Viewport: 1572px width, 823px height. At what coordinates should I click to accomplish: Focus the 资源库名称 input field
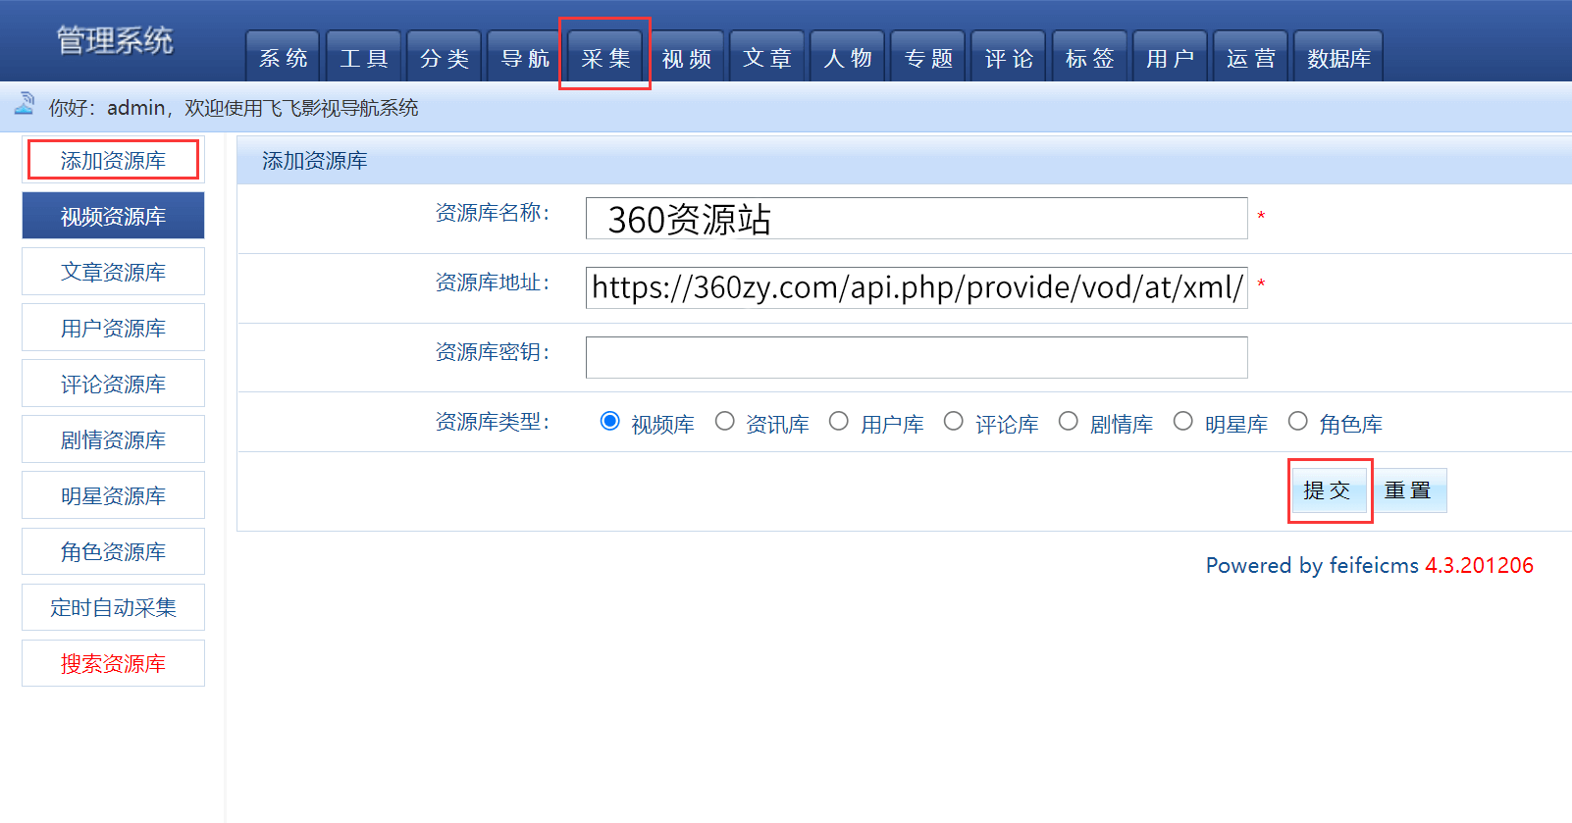click(x=917, y=218)
